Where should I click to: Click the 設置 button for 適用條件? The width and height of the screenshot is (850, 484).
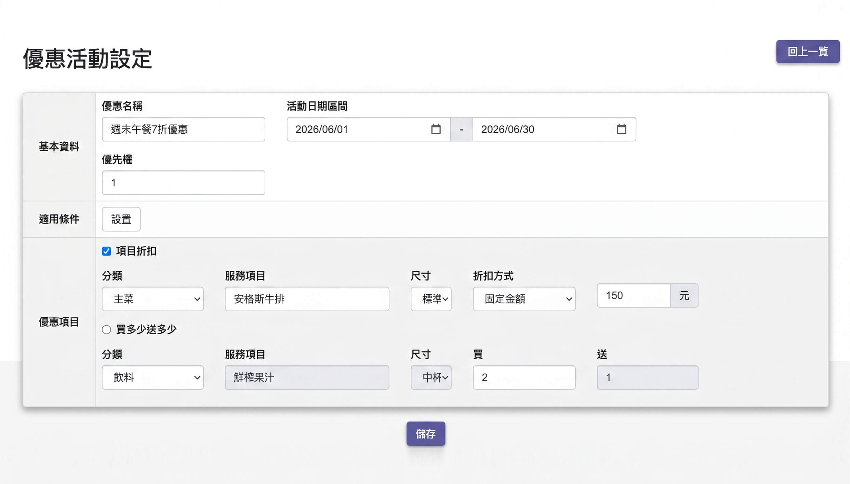[x=121, y=219]
